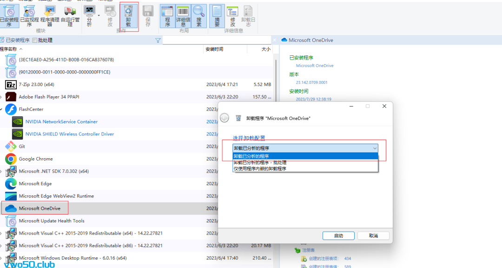Select the 摘要 summary view

217,16
